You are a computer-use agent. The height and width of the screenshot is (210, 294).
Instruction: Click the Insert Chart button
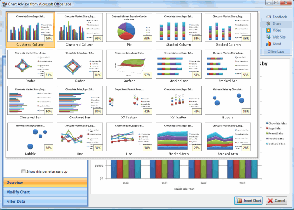248,201
